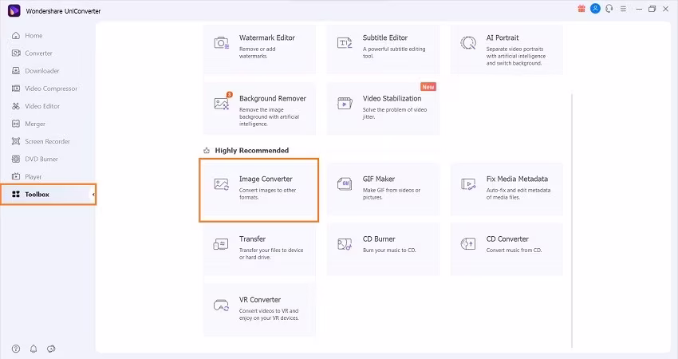Open the Image Converter tool
The height and width of the screenshot is (359, 678).
259,189
